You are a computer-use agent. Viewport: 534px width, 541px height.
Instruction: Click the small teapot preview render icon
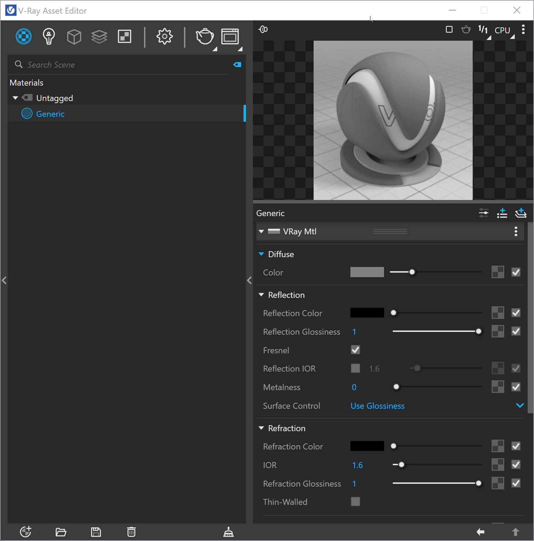click(x=466, y=29)
